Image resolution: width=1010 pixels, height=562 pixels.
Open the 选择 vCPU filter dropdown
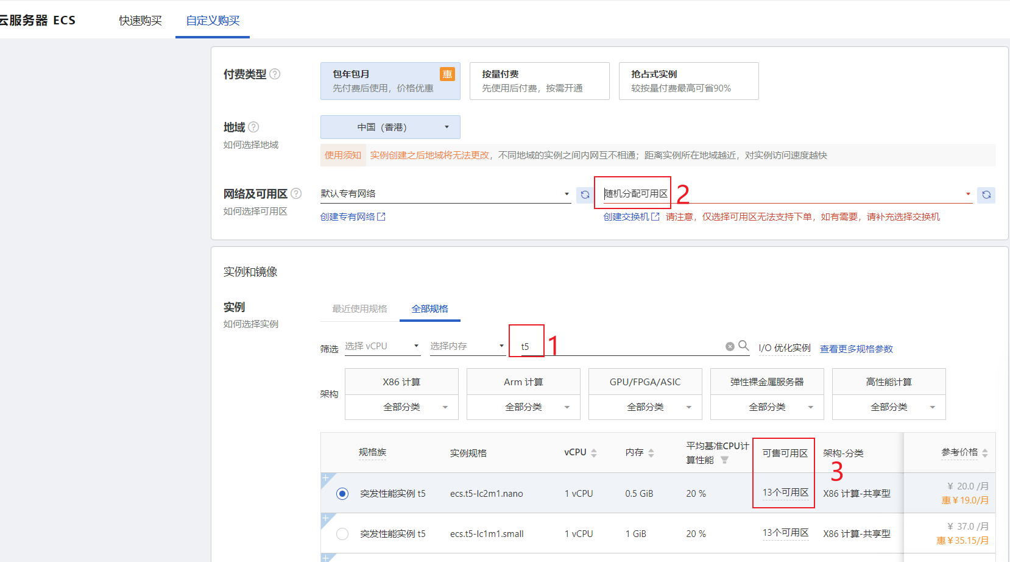click(383, 346)
